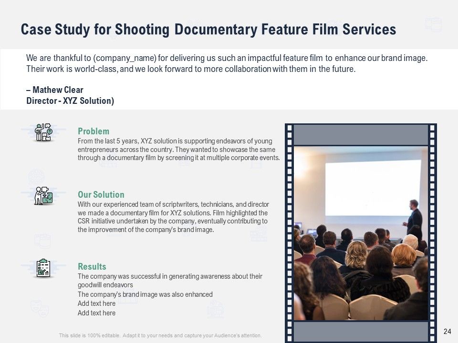The image size is (458, 343).
Task: Click 'The company's brand image was also enhanced'
Action: tap(145, 294)
